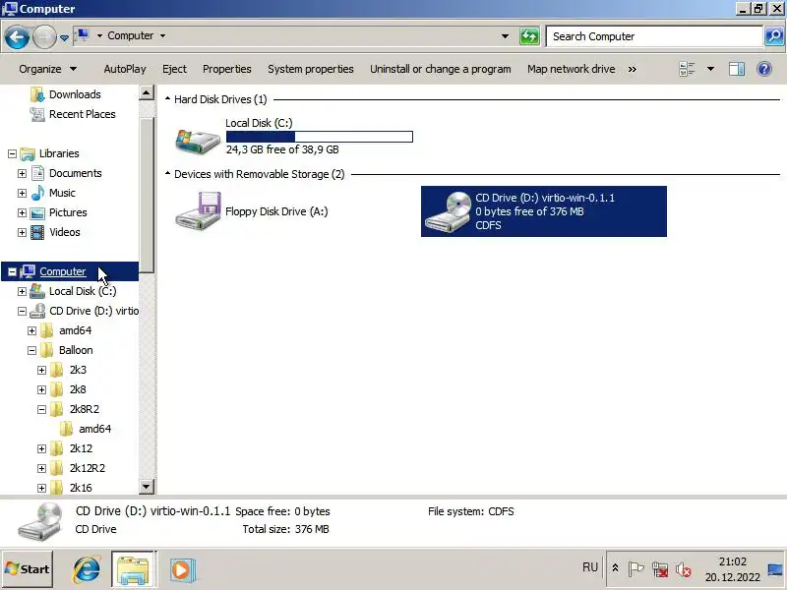
Task: Collapse the Hard Disk Drives group
Action: point(167,99)
